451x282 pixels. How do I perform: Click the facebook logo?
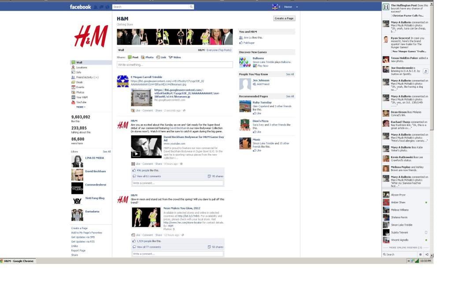click(80, 7)
